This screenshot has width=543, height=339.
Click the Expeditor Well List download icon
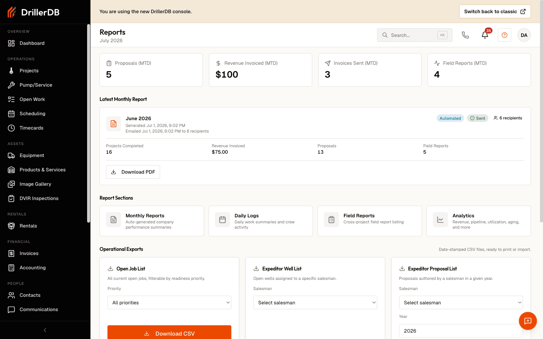[x=256, y=269]
